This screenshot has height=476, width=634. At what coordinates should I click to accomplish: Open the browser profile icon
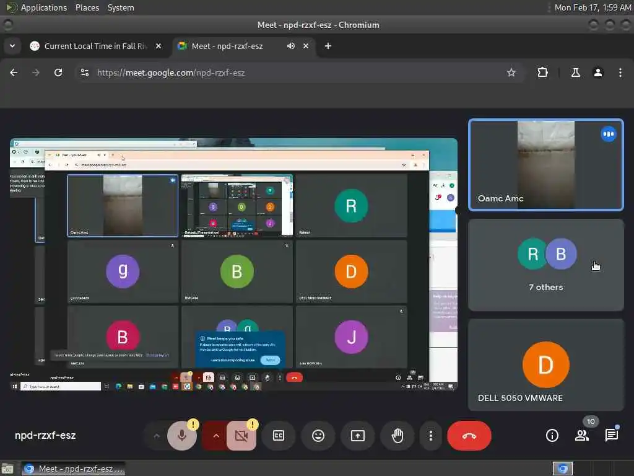[598, 73]
